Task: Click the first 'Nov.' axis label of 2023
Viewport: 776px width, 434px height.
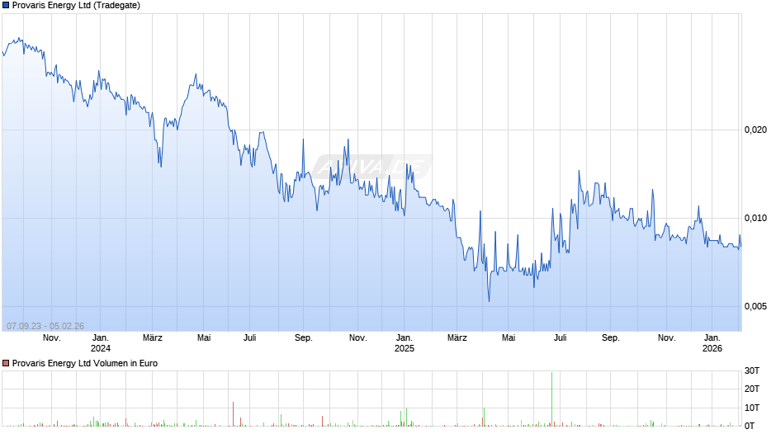Action: (52, 338)
